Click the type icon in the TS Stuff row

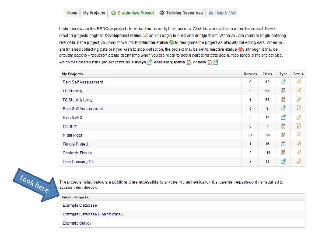[x=283, y=126]
